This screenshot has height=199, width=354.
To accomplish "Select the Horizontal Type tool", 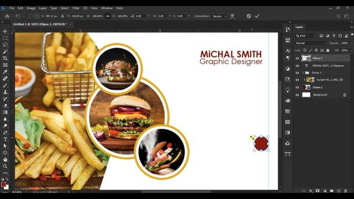I will coord(5,139).
